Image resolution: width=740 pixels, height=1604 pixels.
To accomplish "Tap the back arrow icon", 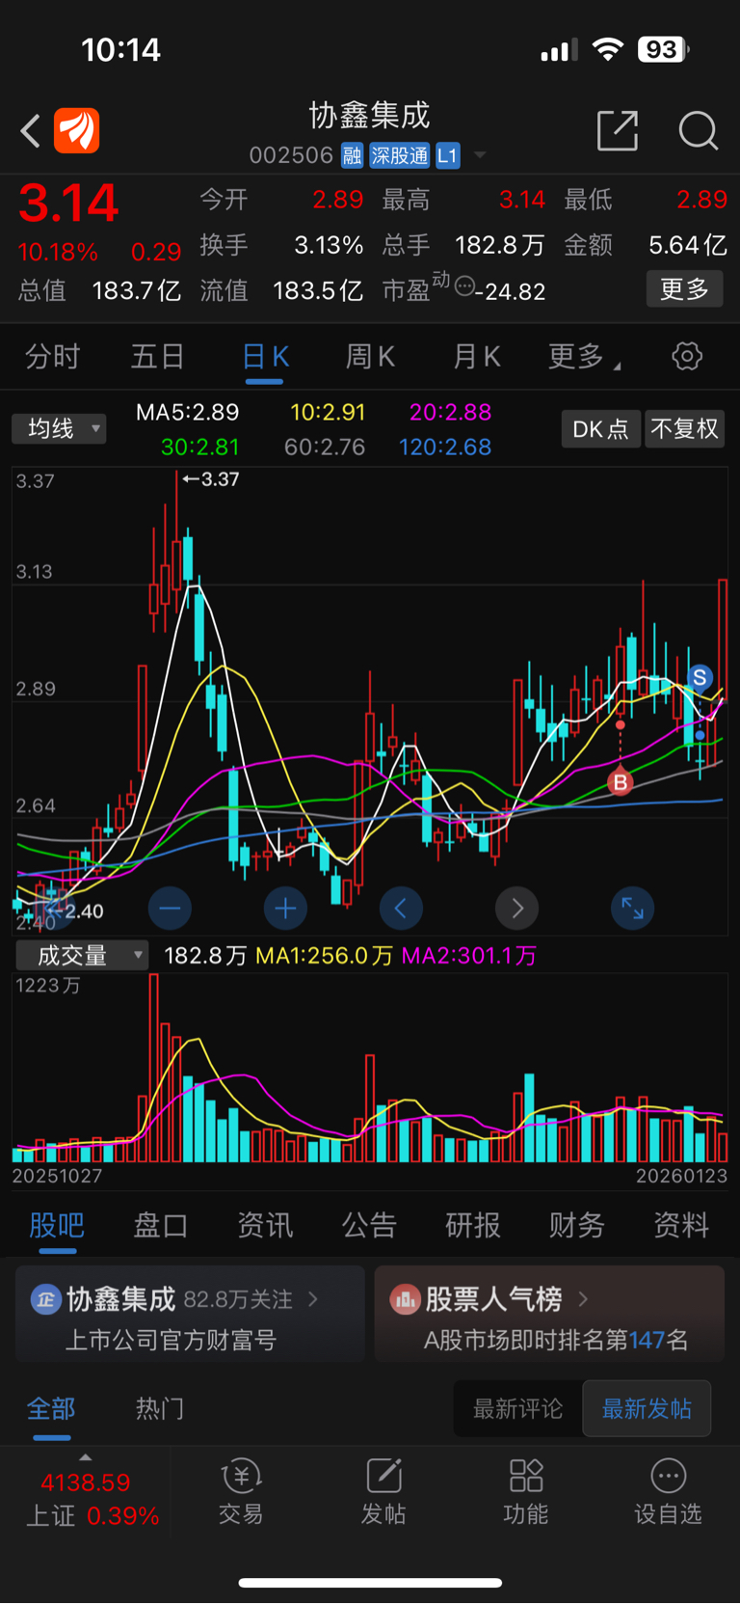I will click(x=31, y=131).
